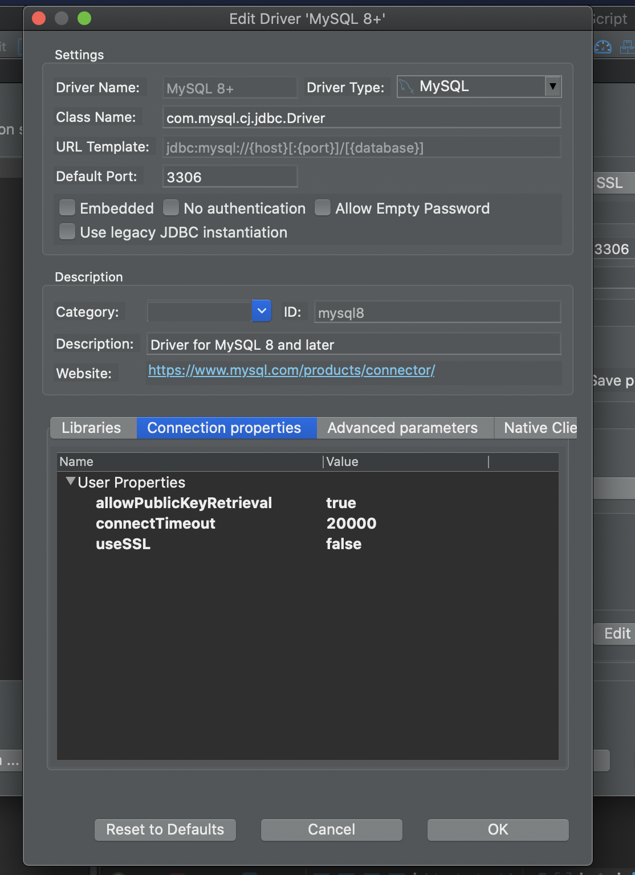
Task: Close the Edit Driver dialog with red button
Action: 39,18
